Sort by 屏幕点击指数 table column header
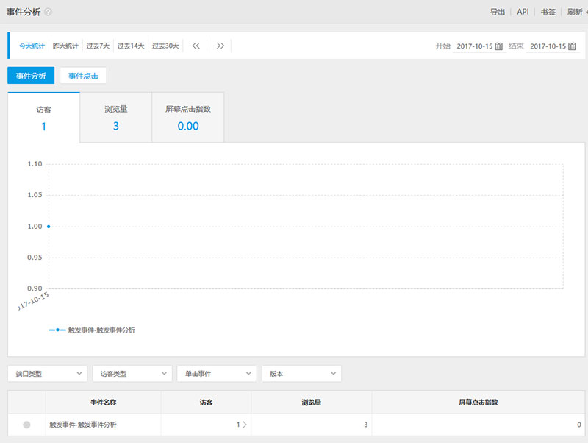This screenshot has height=443, width=588. coord(478,402)
